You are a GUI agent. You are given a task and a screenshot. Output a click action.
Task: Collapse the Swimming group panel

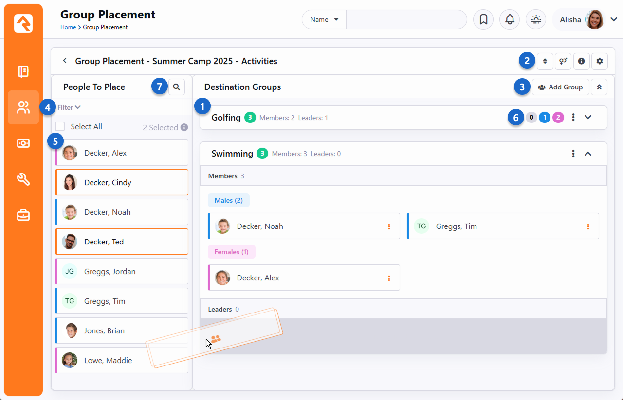[588, 154]
